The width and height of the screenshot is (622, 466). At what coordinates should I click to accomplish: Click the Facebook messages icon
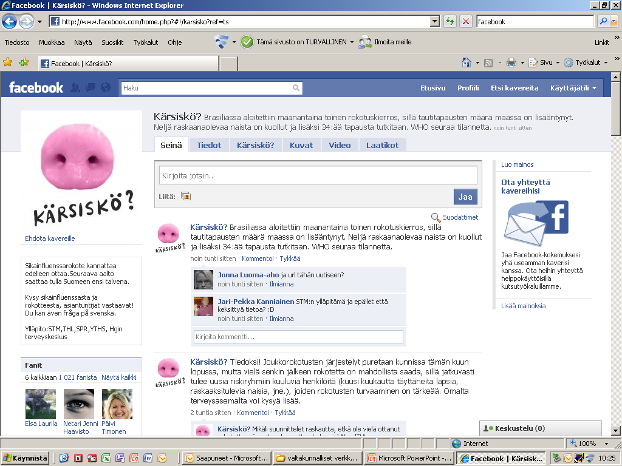[x=91, y=87]
